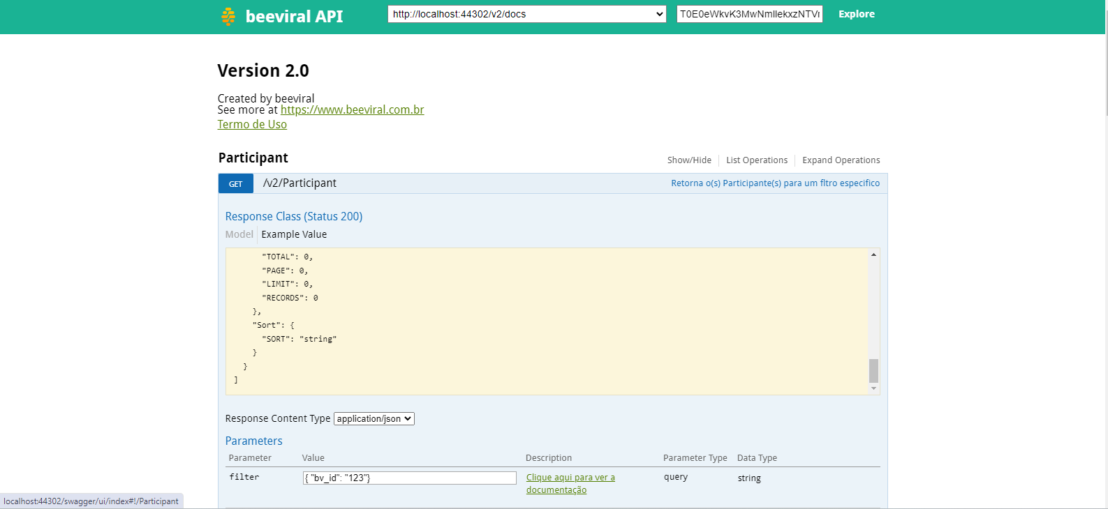
Task: Click the '"SORT": "string"' line in example
Action: pos(300,339)
